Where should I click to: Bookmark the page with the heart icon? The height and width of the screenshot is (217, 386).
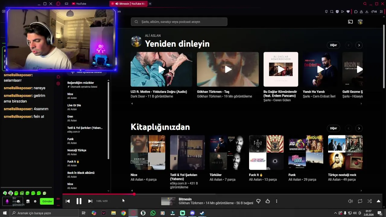[348, 12]
